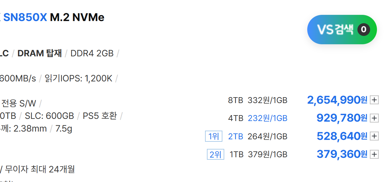Click the 2위 ranking badge
The height and width of the screenshot is (182, 385).
point(215,154)
